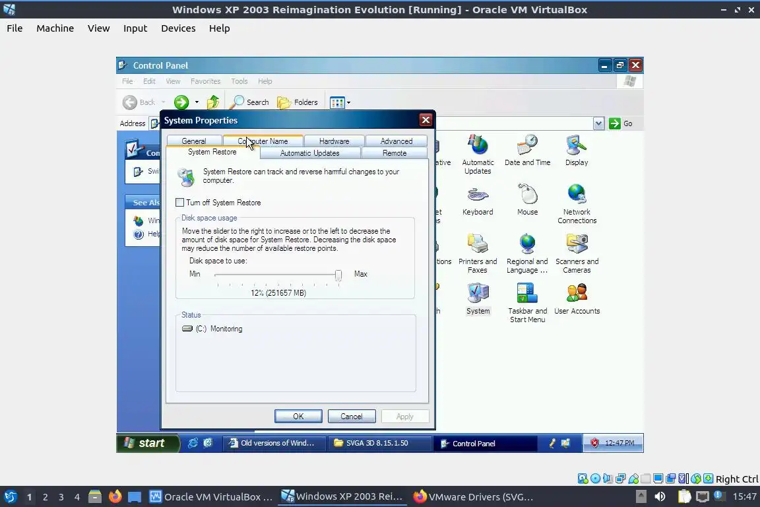Viewport: 760px width, 507px height.
Task: Open 'SVGA 3D 8.15.1.50' taskbar item
Action: click(379, 443)
